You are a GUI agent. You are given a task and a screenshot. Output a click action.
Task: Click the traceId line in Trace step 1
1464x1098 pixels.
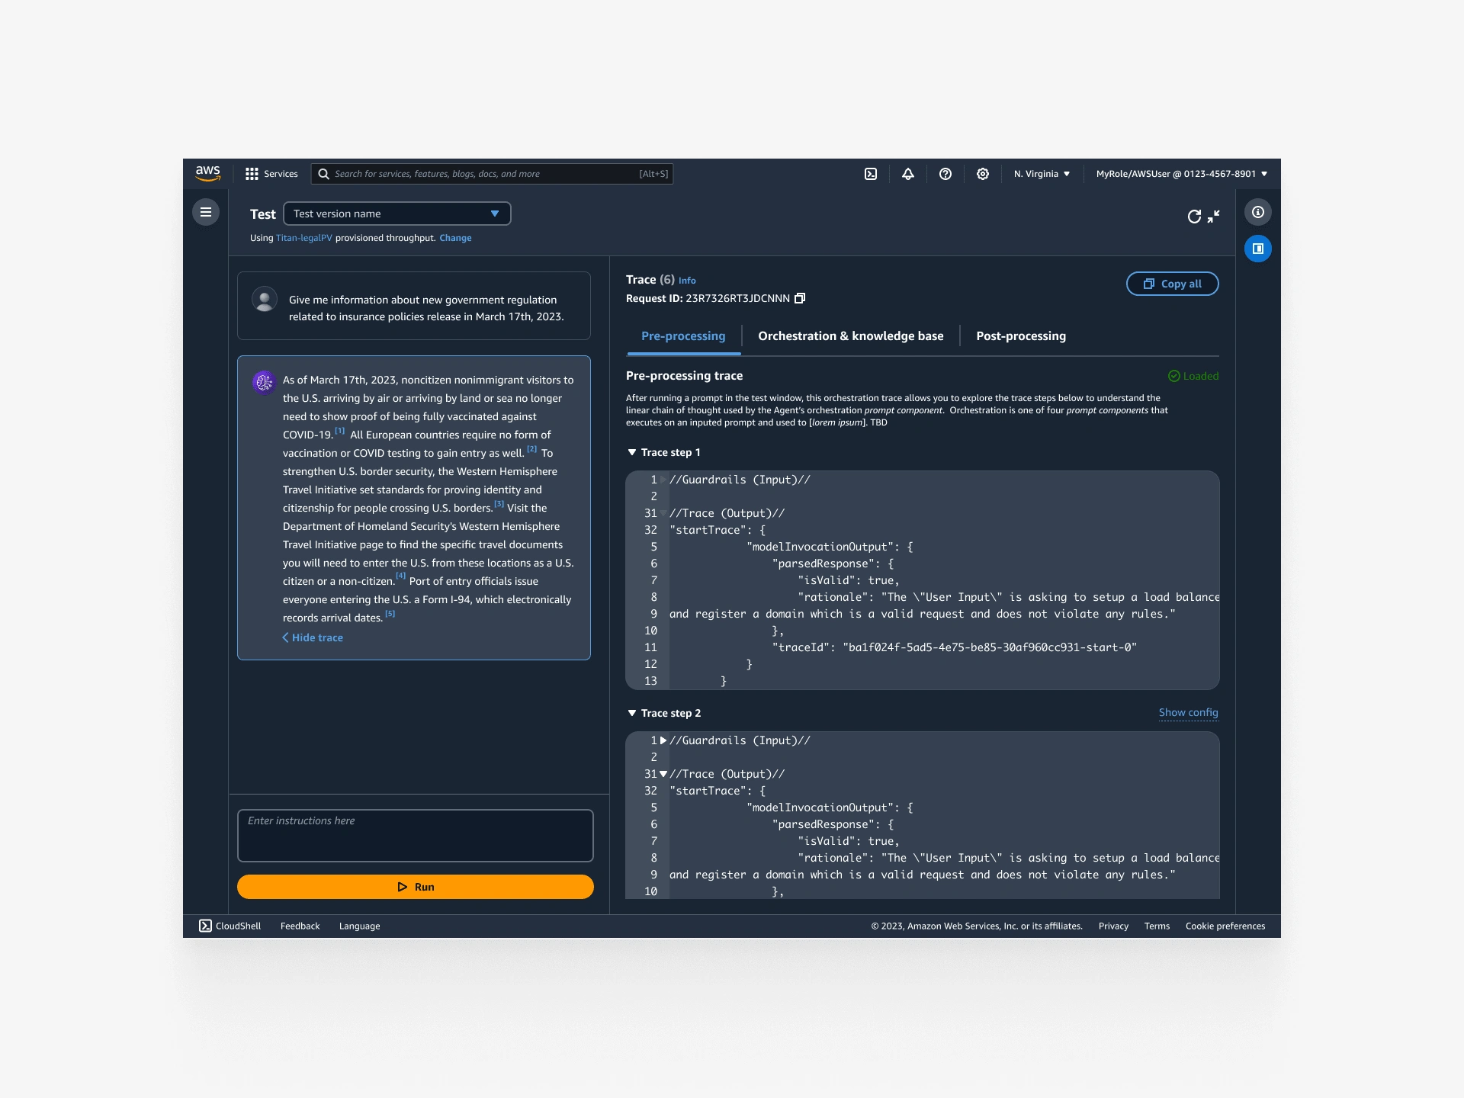pyautogui.click(x=954, y=647)
